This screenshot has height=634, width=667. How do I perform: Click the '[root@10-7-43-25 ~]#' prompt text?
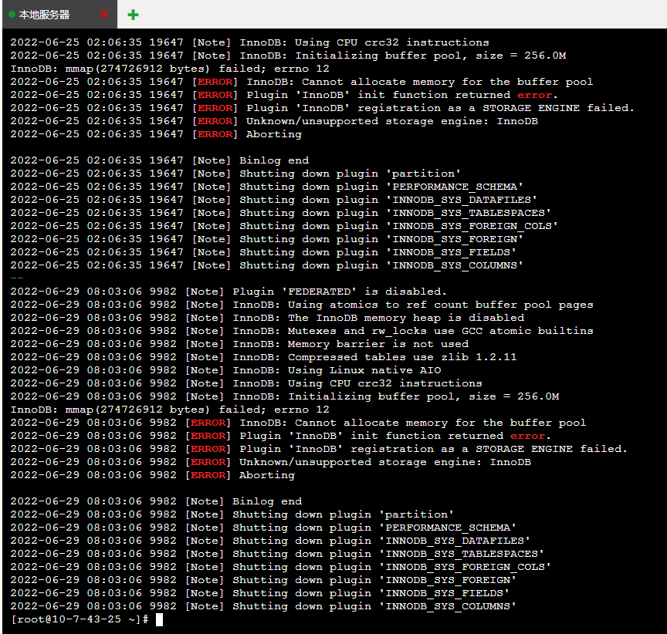coord(80,619)
